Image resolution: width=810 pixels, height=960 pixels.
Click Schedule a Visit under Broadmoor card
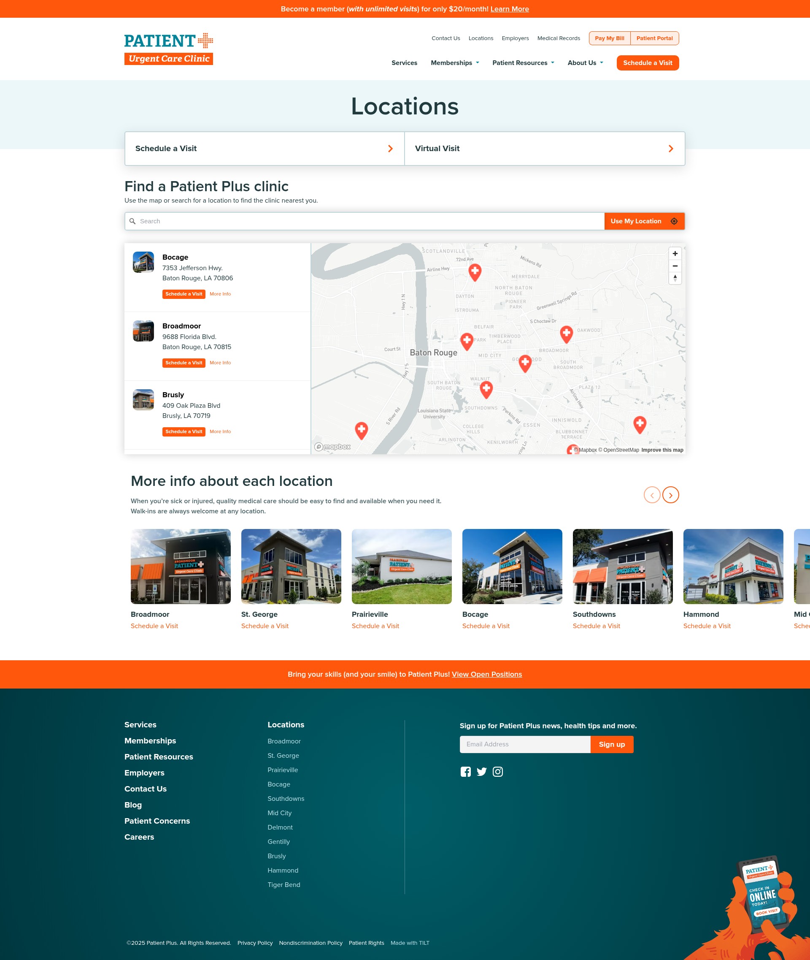(154, 626)
